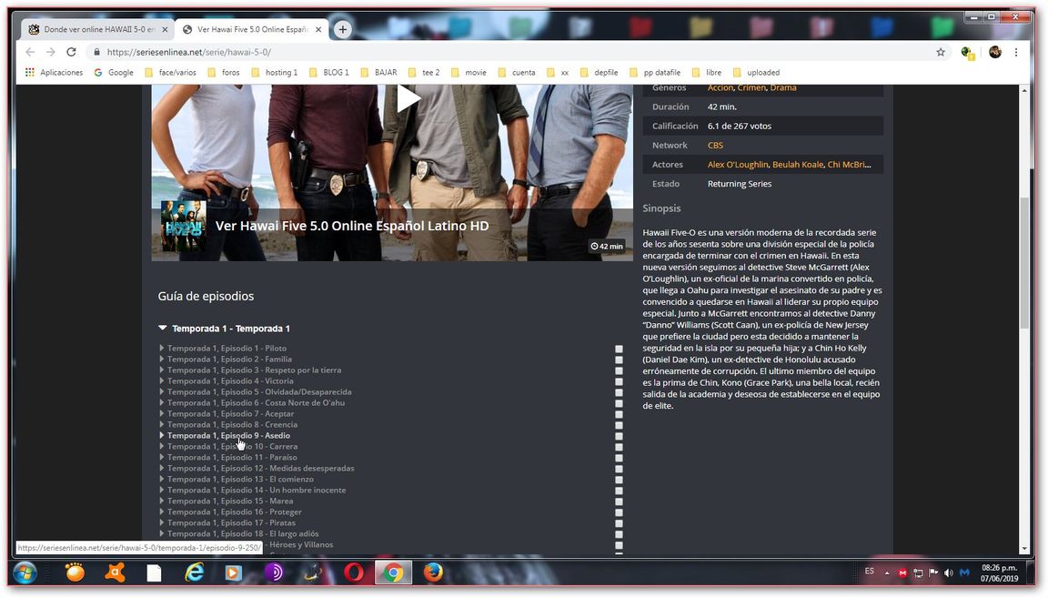The width and height of the screenshot is (1048, 598).
Task: Click the page vertical scrollbar thumb
Action: pyautogui.click(x=1024, y=263)
